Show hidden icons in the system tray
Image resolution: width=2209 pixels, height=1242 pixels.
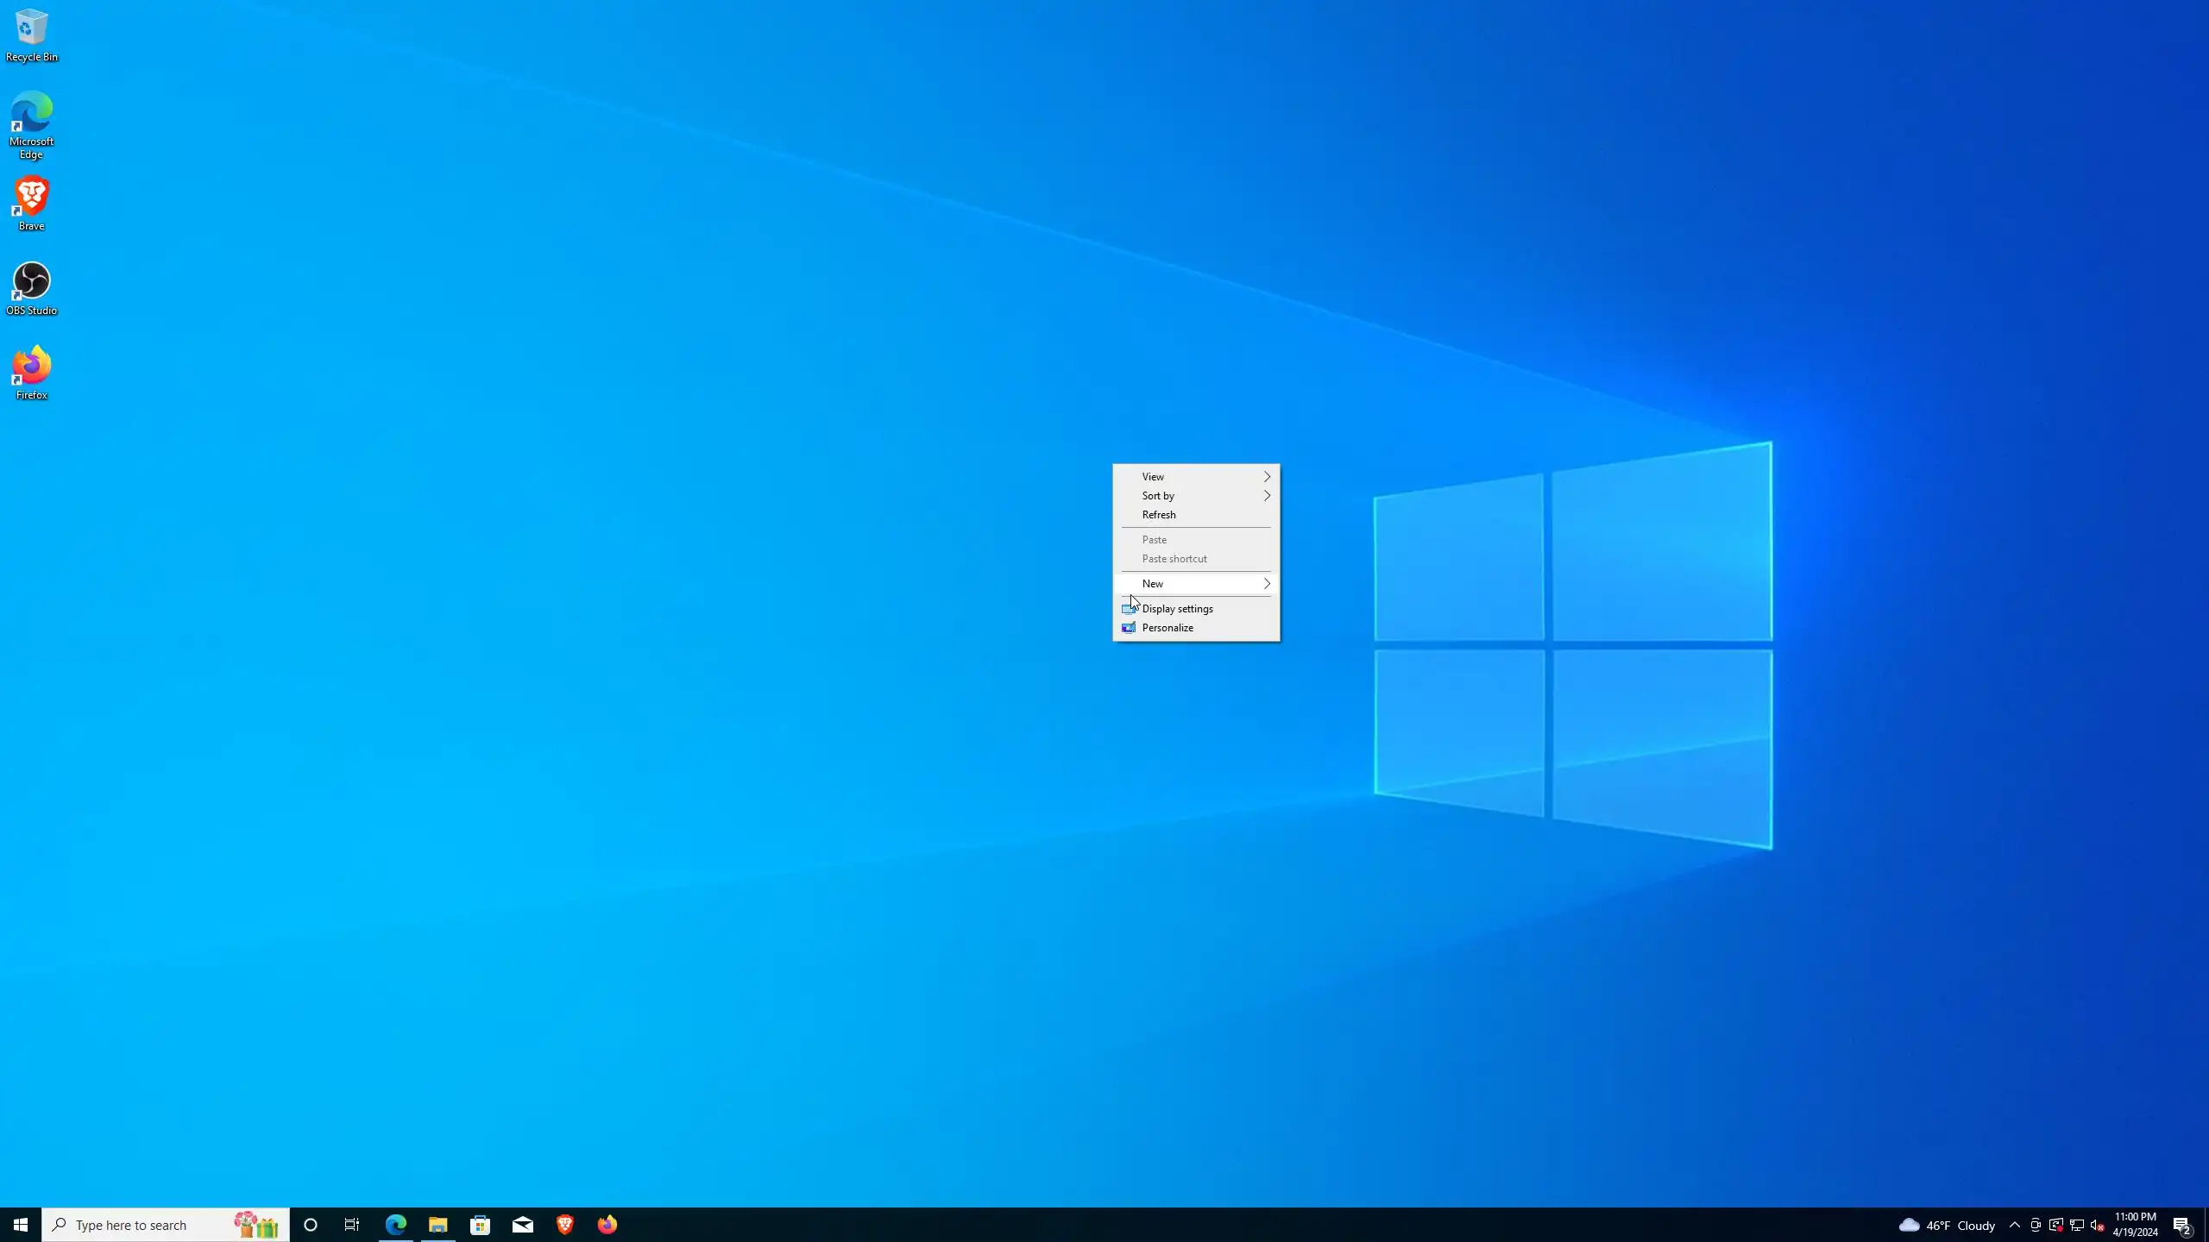(x=2014, y=1225)
